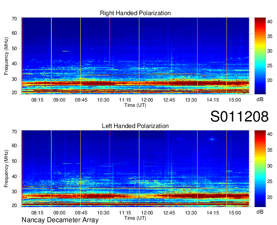
Task: Click the '09:45' time label under the bottom plot
Action: [x=81, y=213]
